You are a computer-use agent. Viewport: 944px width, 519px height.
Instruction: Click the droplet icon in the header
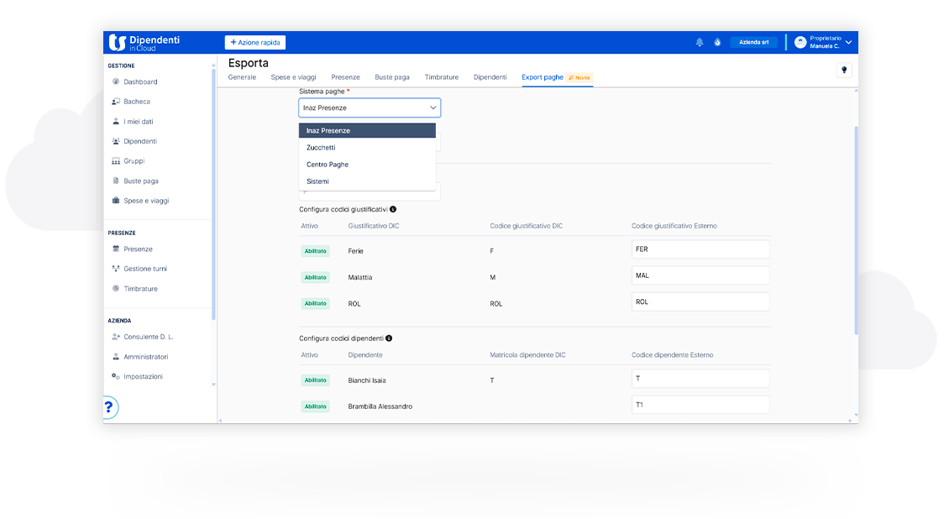click(717, 42)
